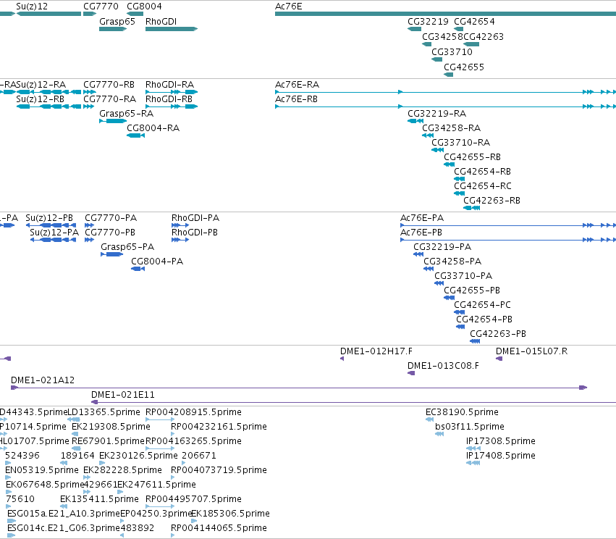616x539 pixels.
Task: Open the CG42655-RB transcript label
Action: point(472,157)
